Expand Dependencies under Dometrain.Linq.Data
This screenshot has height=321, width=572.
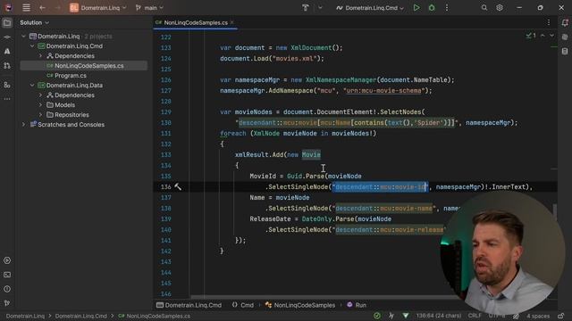[x=40, y=95]
